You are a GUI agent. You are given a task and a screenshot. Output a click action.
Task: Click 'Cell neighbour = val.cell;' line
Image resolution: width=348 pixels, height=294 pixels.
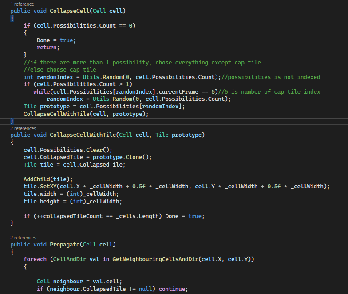[x=79, y=282]
